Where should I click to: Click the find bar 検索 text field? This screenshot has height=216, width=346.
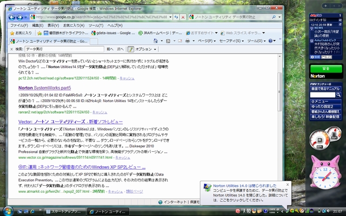pos(64,49)
